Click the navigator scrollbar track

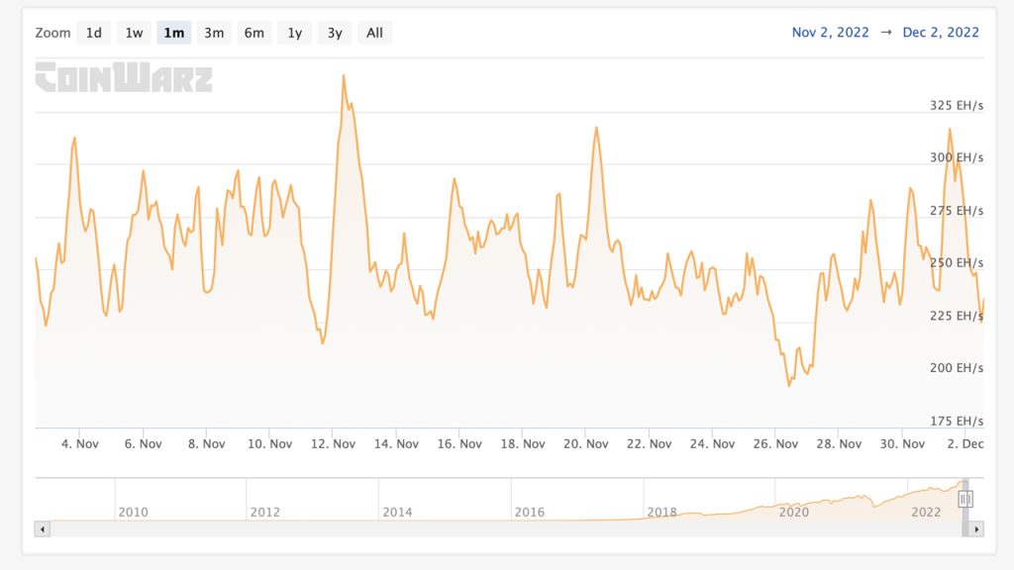(x=495, y=530)
